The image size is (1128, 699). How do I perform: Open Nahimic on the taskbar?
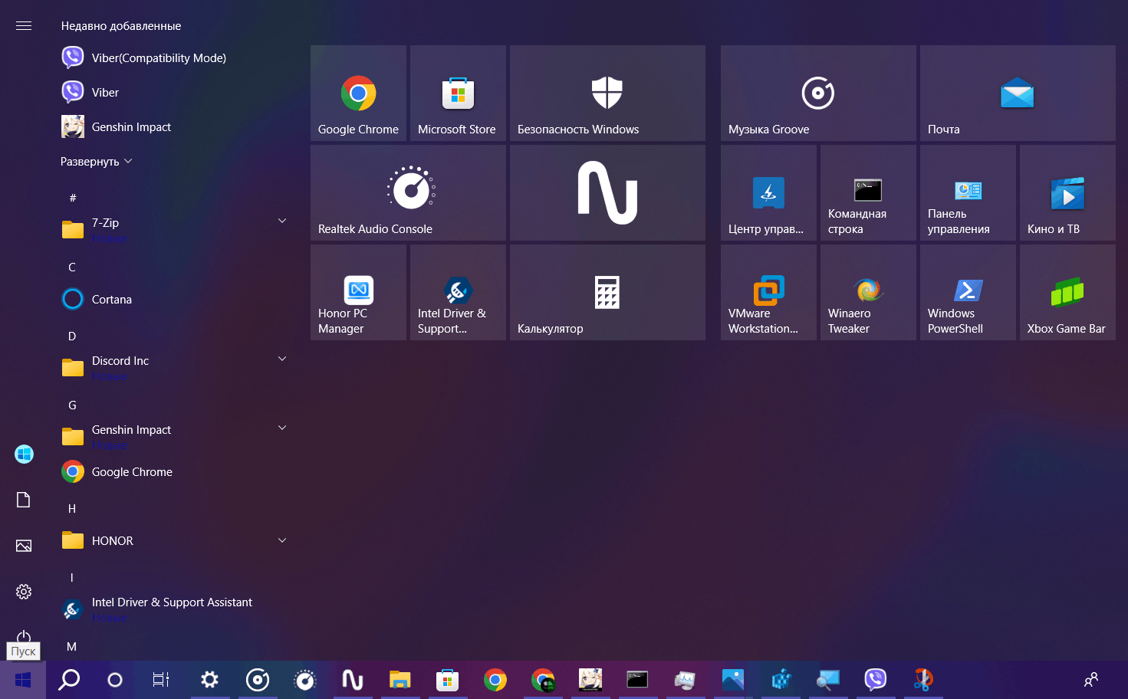click(352, 680)
